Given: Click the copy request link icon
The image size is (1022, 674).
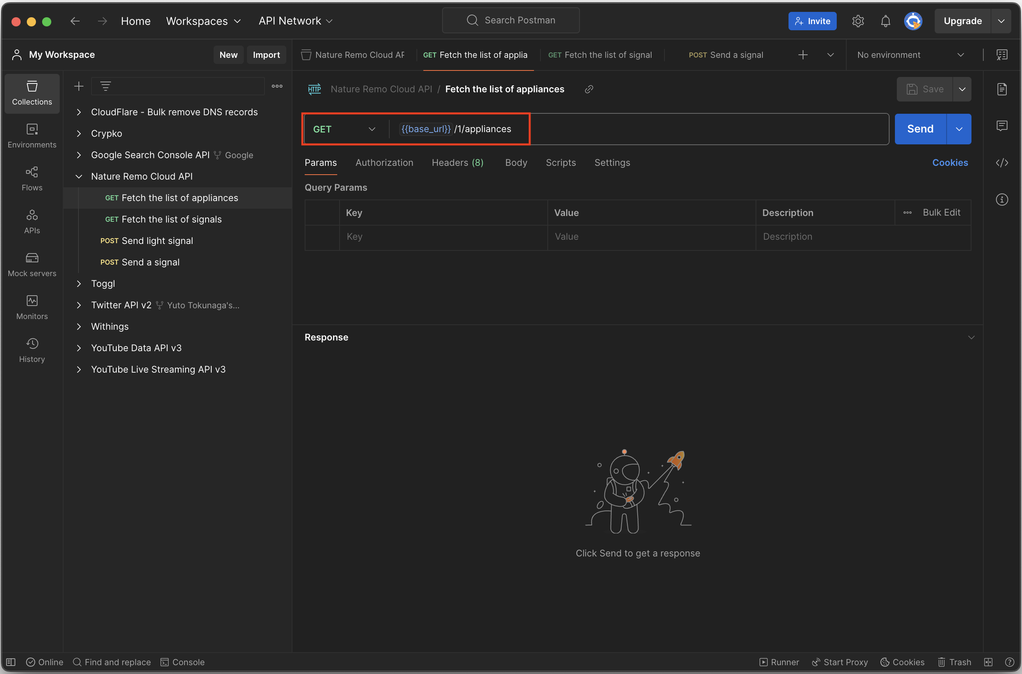Looking at the screenshot, I should pos(589,89).
